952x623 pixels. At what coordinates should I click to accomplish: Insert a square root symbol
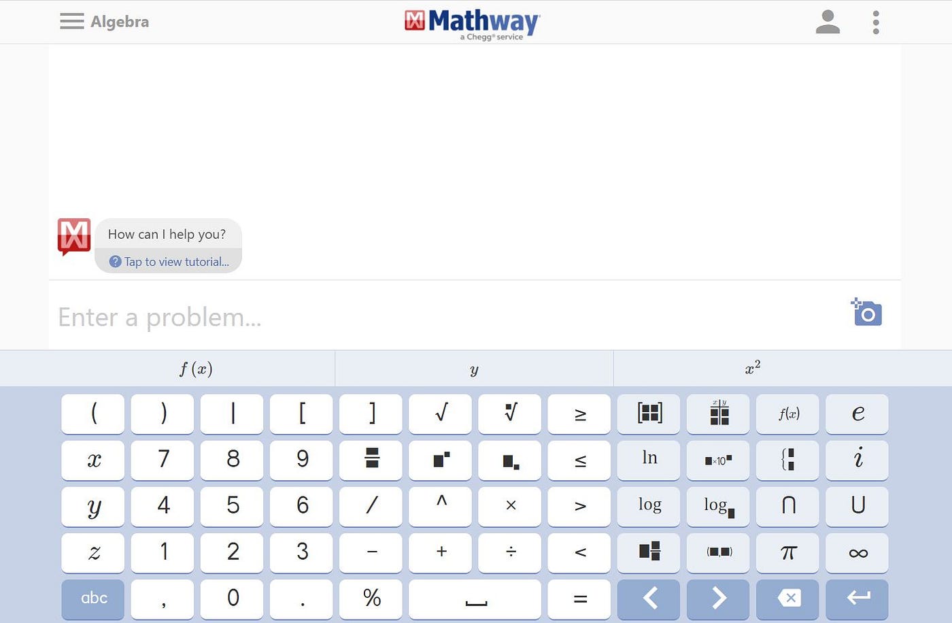(x=441, y=414)
